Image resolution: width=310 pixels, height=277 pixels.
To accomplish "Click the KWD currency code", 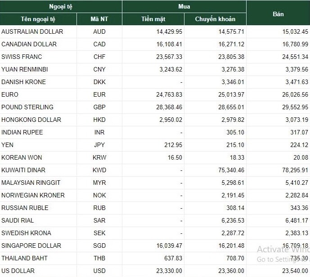I will pyautogui.click(x=99, y=170).
